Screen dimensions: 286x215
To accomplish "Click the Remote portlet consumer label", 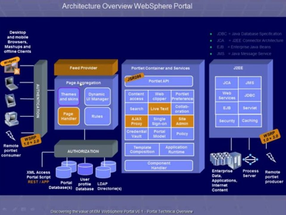I will 11,150.
